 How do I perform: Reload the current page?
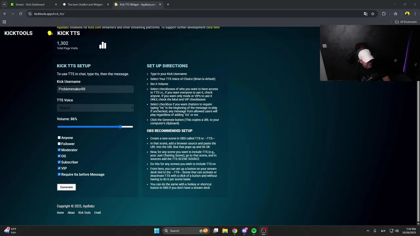point(20,14)
